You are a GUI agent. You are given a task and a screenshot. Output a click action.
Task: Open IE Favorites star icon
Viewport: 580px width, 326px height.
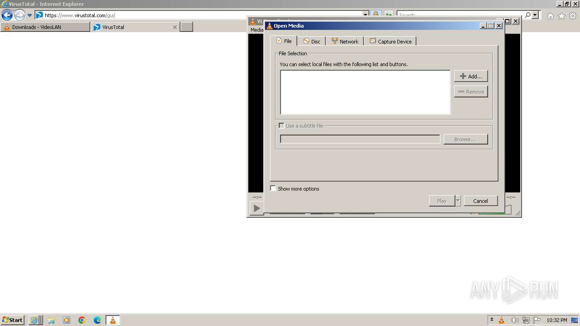coord(561,16)
